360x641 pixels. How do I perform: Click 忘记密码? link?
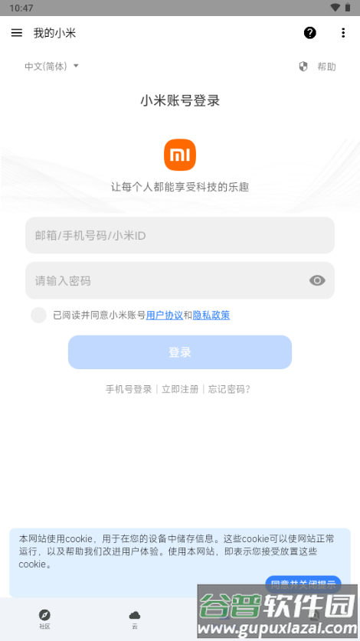click(x=229, y=389)
